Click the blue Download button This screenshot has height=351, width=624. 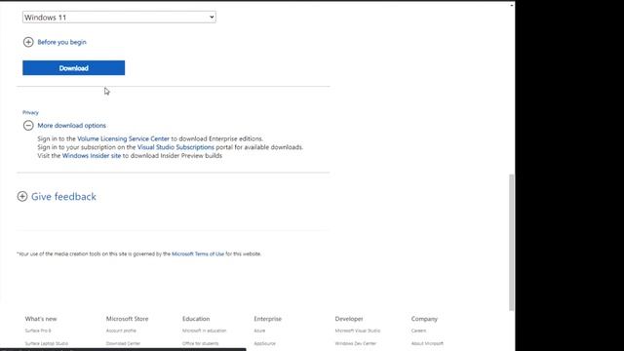[x=74, y=68]
